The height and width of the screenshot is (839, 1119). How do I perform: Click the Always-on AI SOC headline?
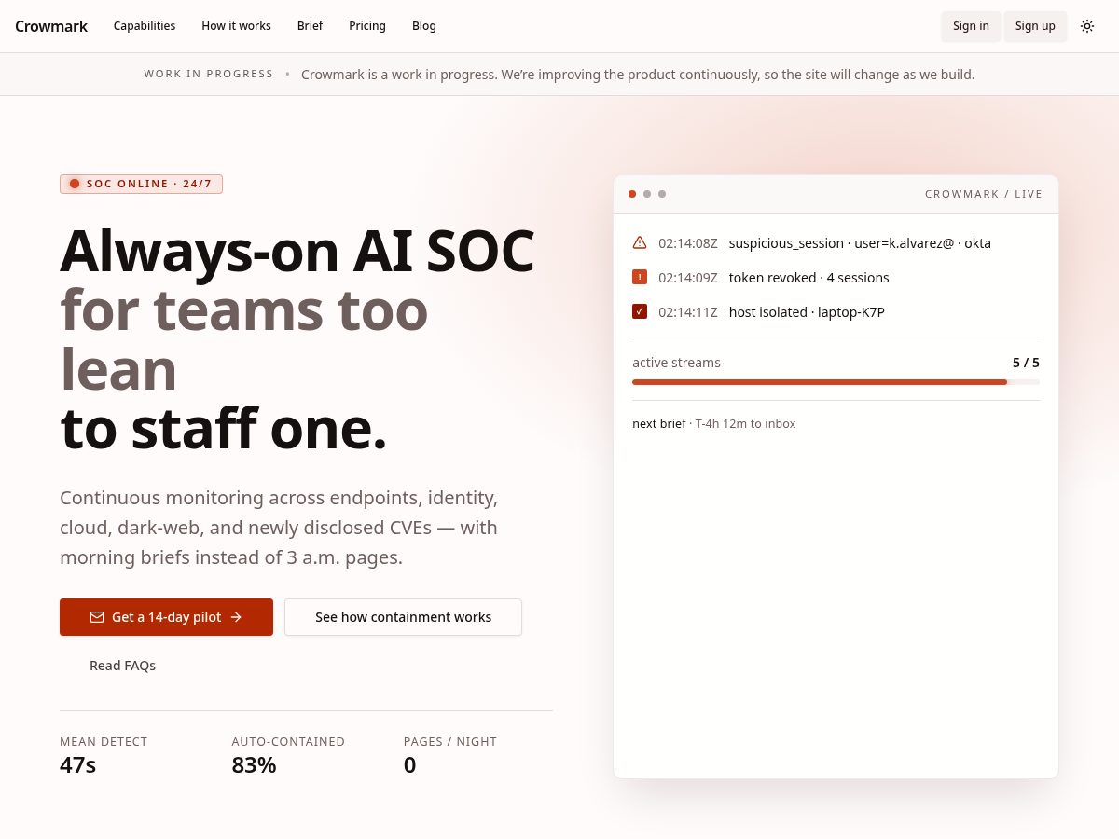coord(297,250)
